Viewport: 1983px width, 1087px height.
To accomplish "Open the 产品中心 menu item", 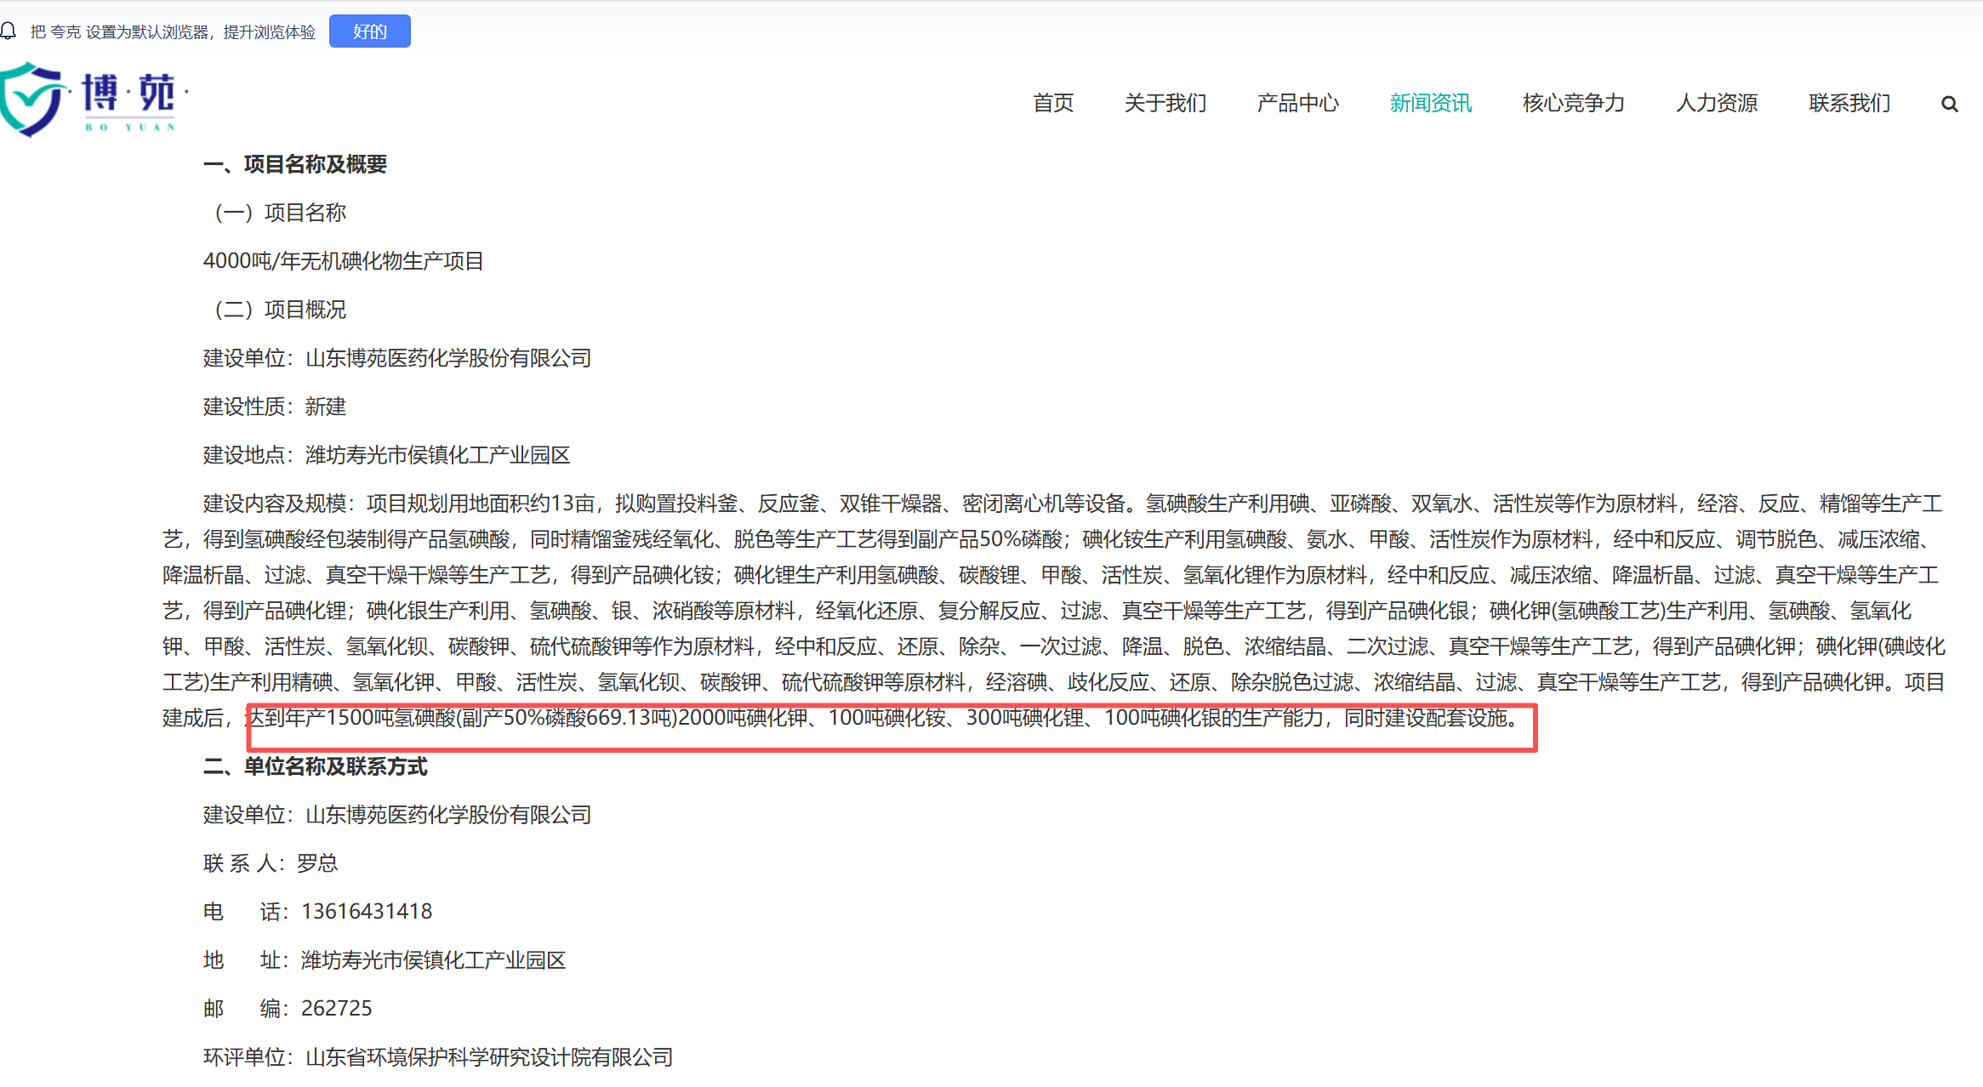I will pyautogui.click(x=1298, y=103).
